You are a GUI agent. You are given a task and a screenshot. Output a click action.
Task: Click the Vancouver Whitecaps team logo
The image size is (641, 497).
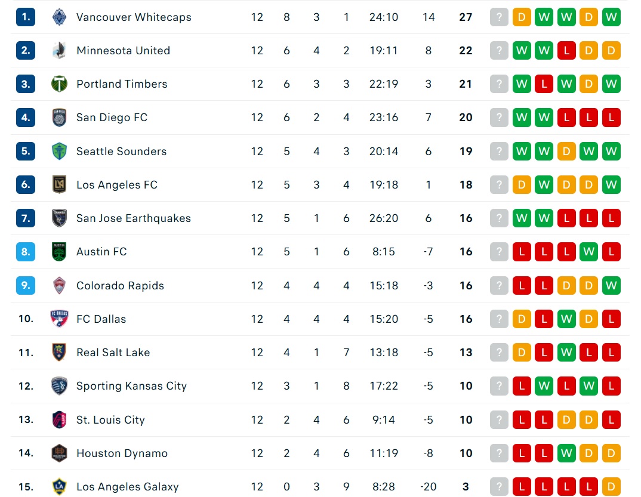click(59, 17)
